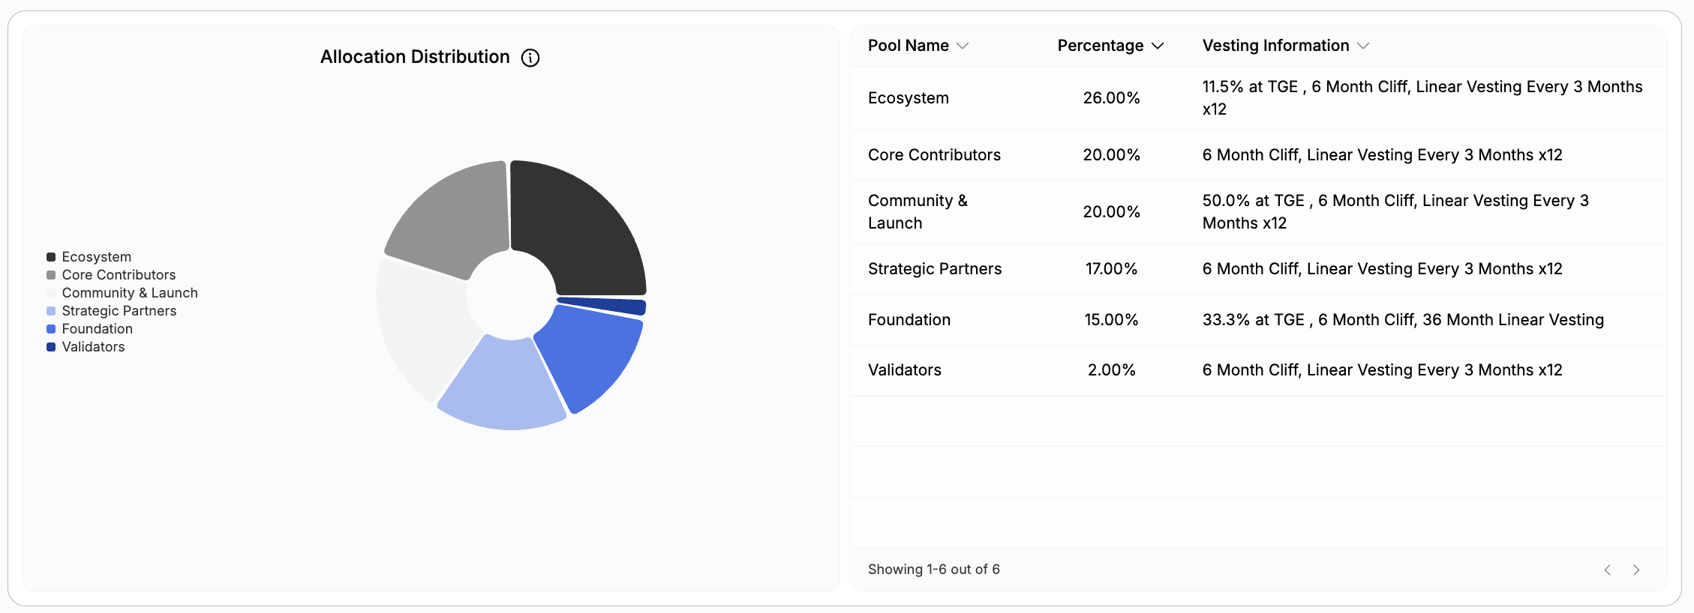Click the Foundation legend marker

coord(50,328)
